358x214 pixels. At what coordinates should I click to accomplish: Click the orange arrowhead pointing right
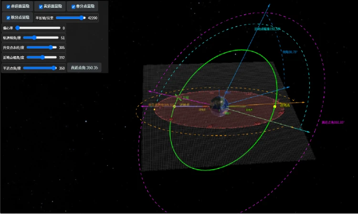tap(304, 103)
